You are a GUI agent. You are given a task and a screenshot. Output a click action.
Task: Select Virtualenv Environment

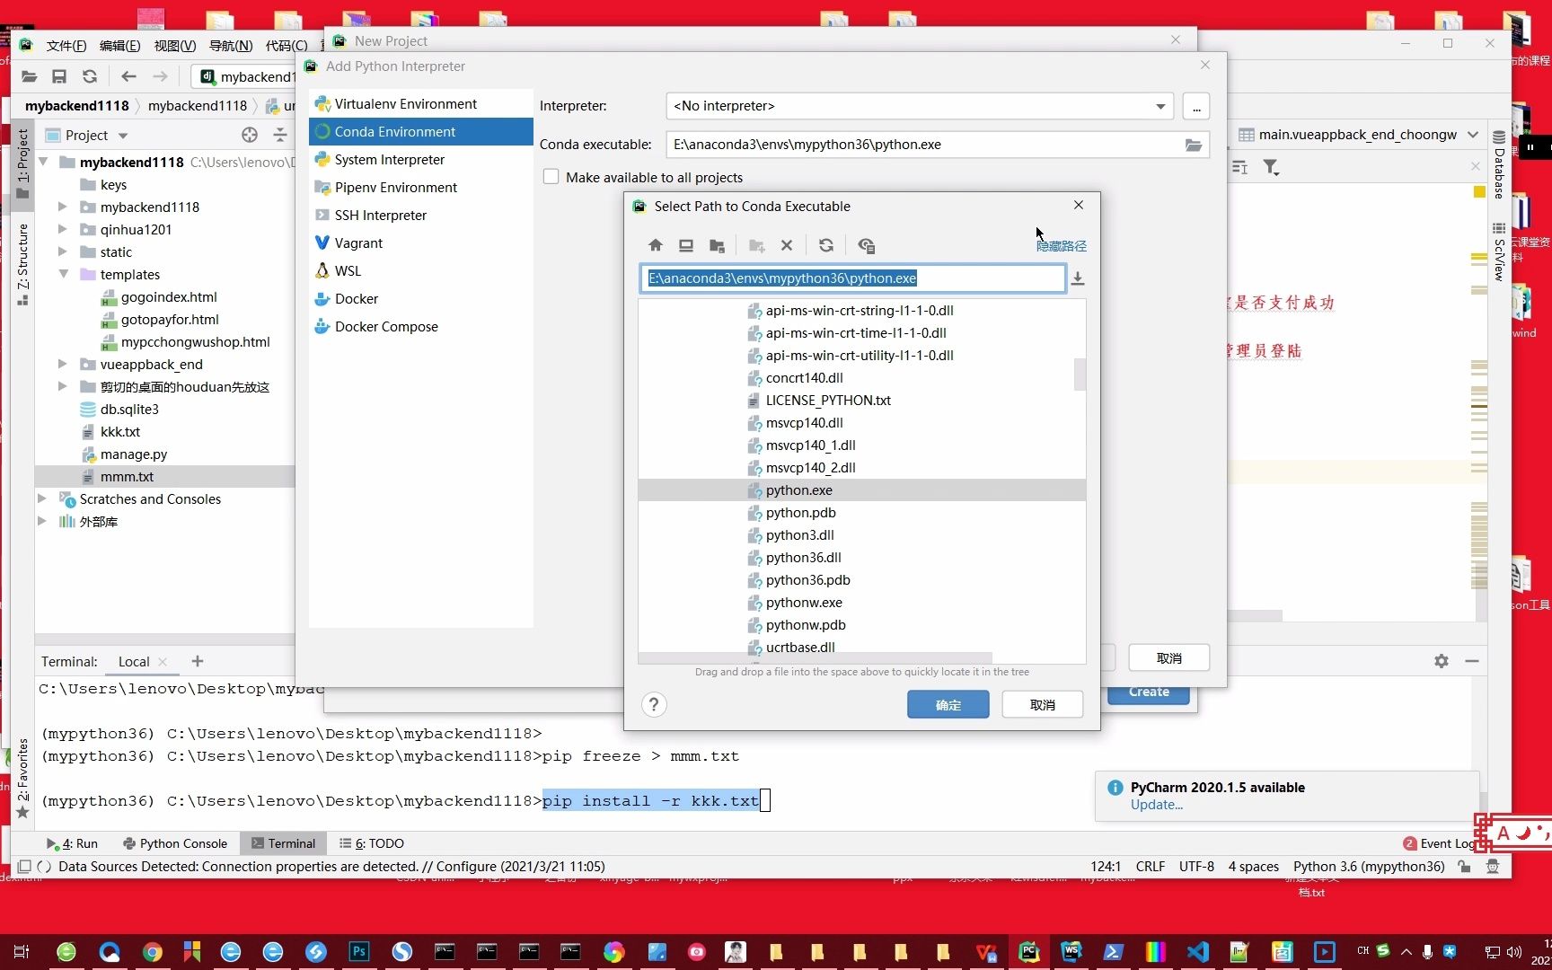[x=420, y=103]
